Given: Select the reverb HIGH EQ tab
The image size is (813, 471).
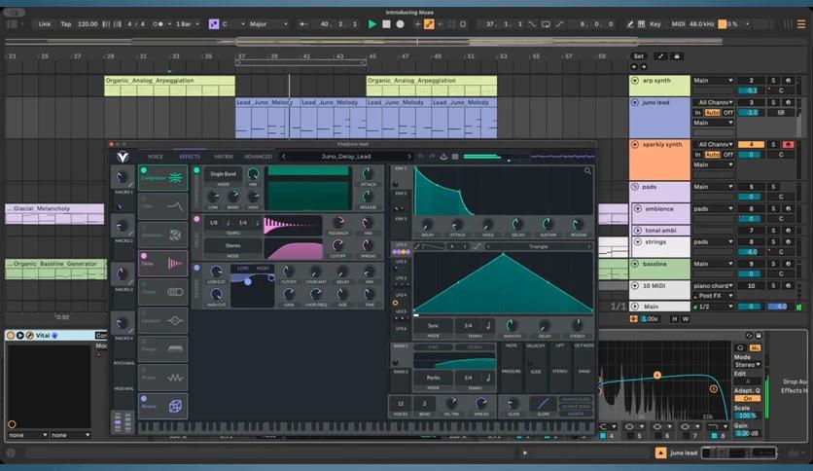Looking at the screenshot, I should [263, 269].
